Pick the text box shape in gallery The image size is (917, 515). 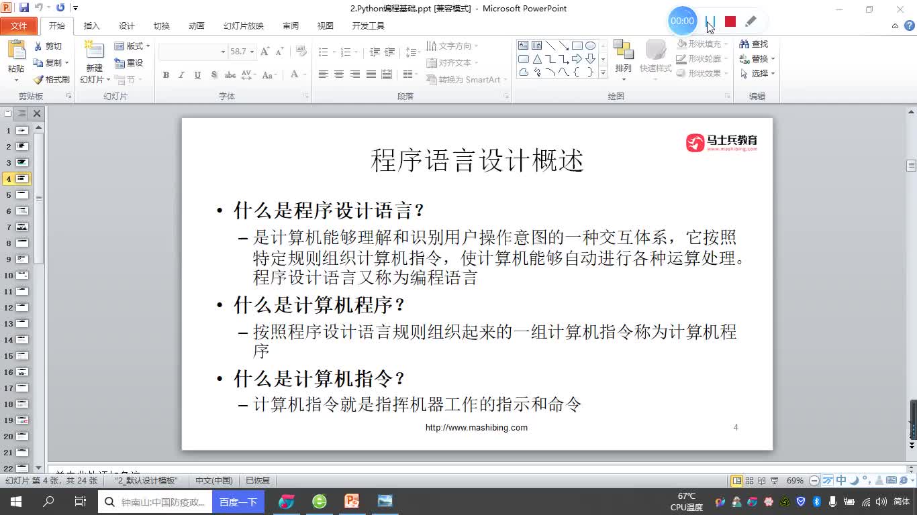(524, 46)
